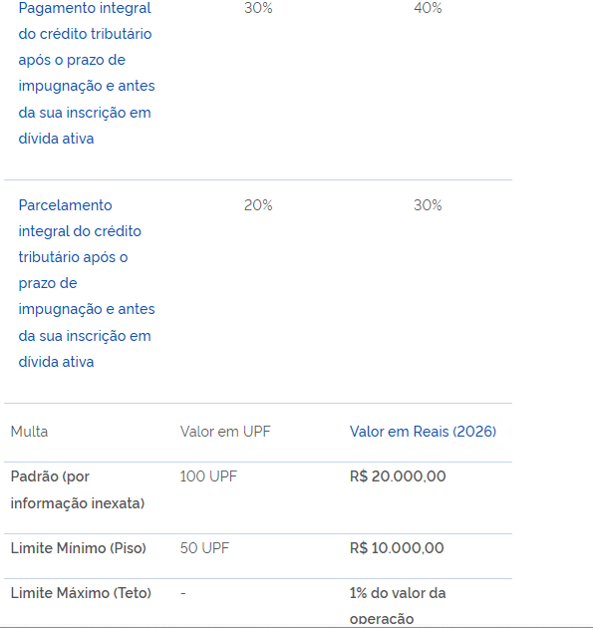Click the 'Valor em UPF' column header

tap(225, 432)
